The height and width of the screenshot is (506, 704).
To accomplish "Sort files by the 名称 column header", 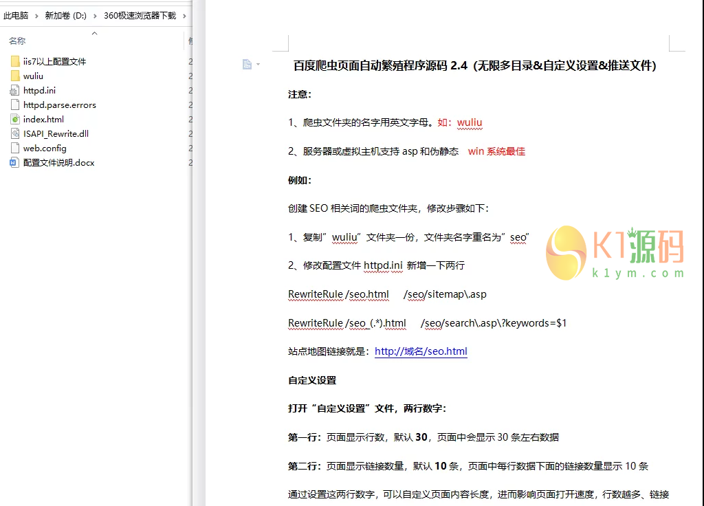I will [x=17, y=41].
